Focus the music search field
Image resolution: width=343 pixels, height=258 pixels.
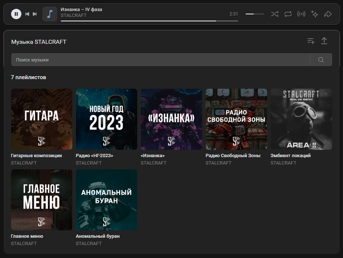(x=160, y=60)
